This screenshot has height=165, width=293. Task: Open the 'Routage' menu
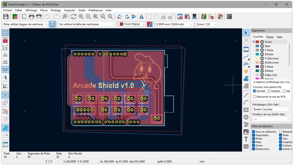point(56,10)
